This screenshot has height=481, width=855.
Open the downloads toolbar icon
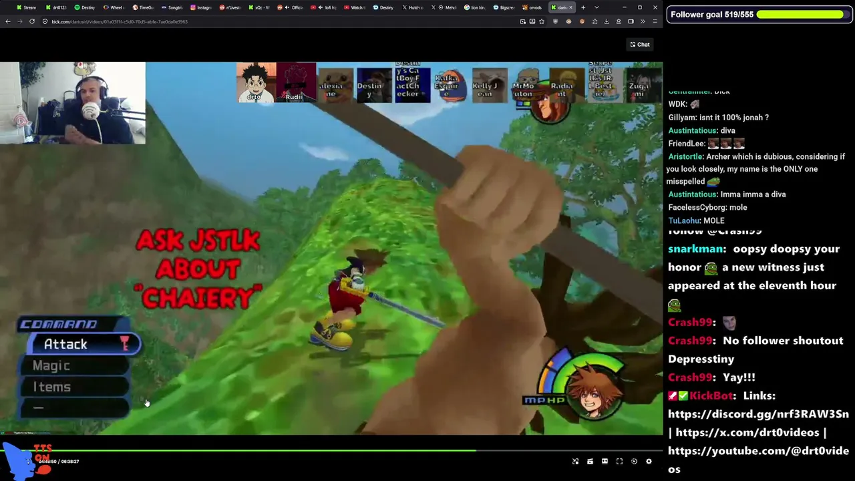(x=607, y=21)
